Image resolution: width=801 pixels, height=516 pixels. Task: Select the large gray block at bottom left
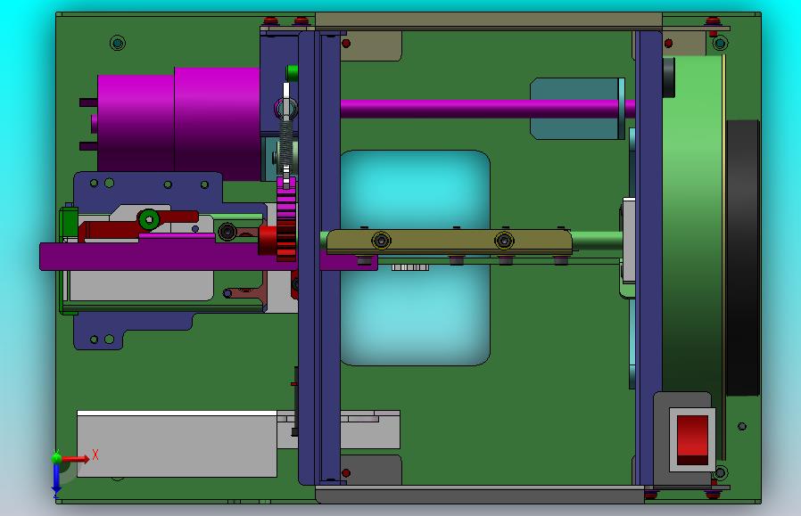(x=177, y=444)
